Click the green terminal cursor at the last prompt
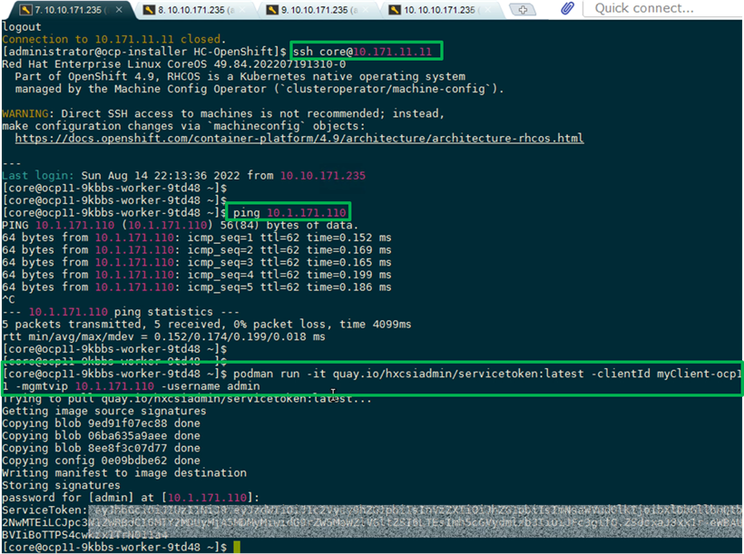The height and width of the screenshot is (554, 744). tap(237, 547)
